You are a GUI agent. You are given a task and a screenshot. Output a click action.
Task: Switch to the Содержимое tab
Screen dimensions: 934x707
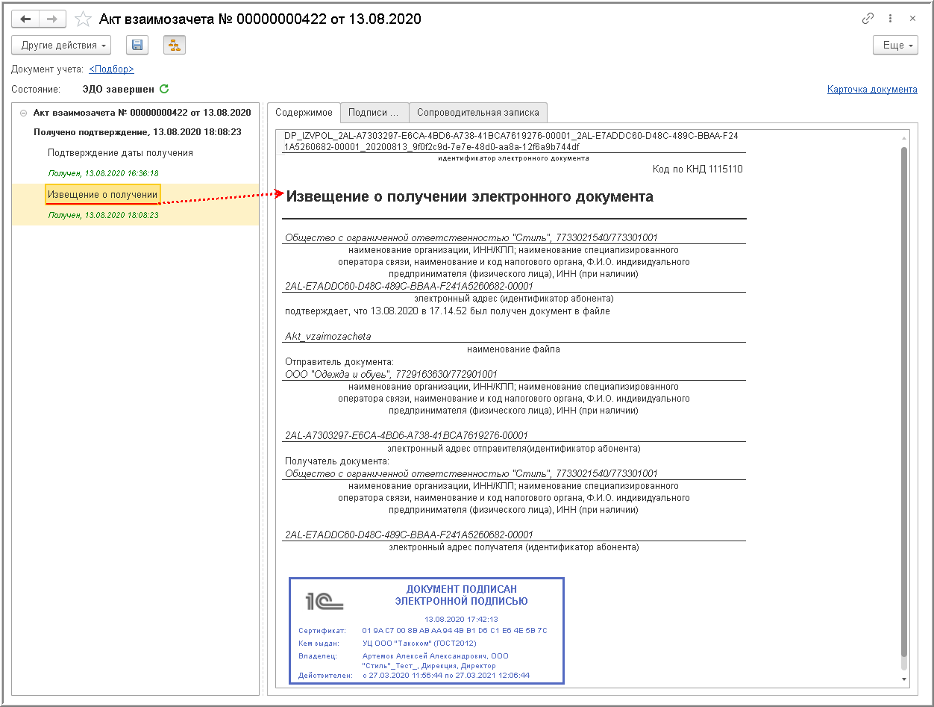(x=304, y=113)
